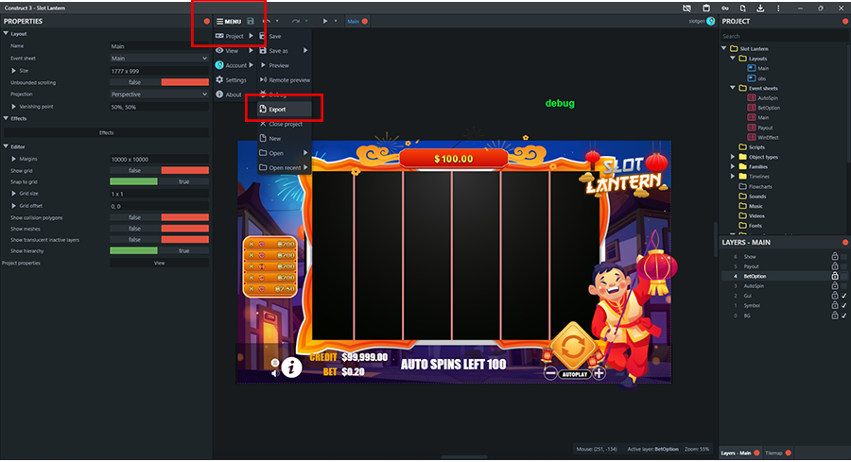Image resolution: width=851 pixels, height=462 pixels.
Task: Click the Effects button in Properties
Action: pos(106,132)
